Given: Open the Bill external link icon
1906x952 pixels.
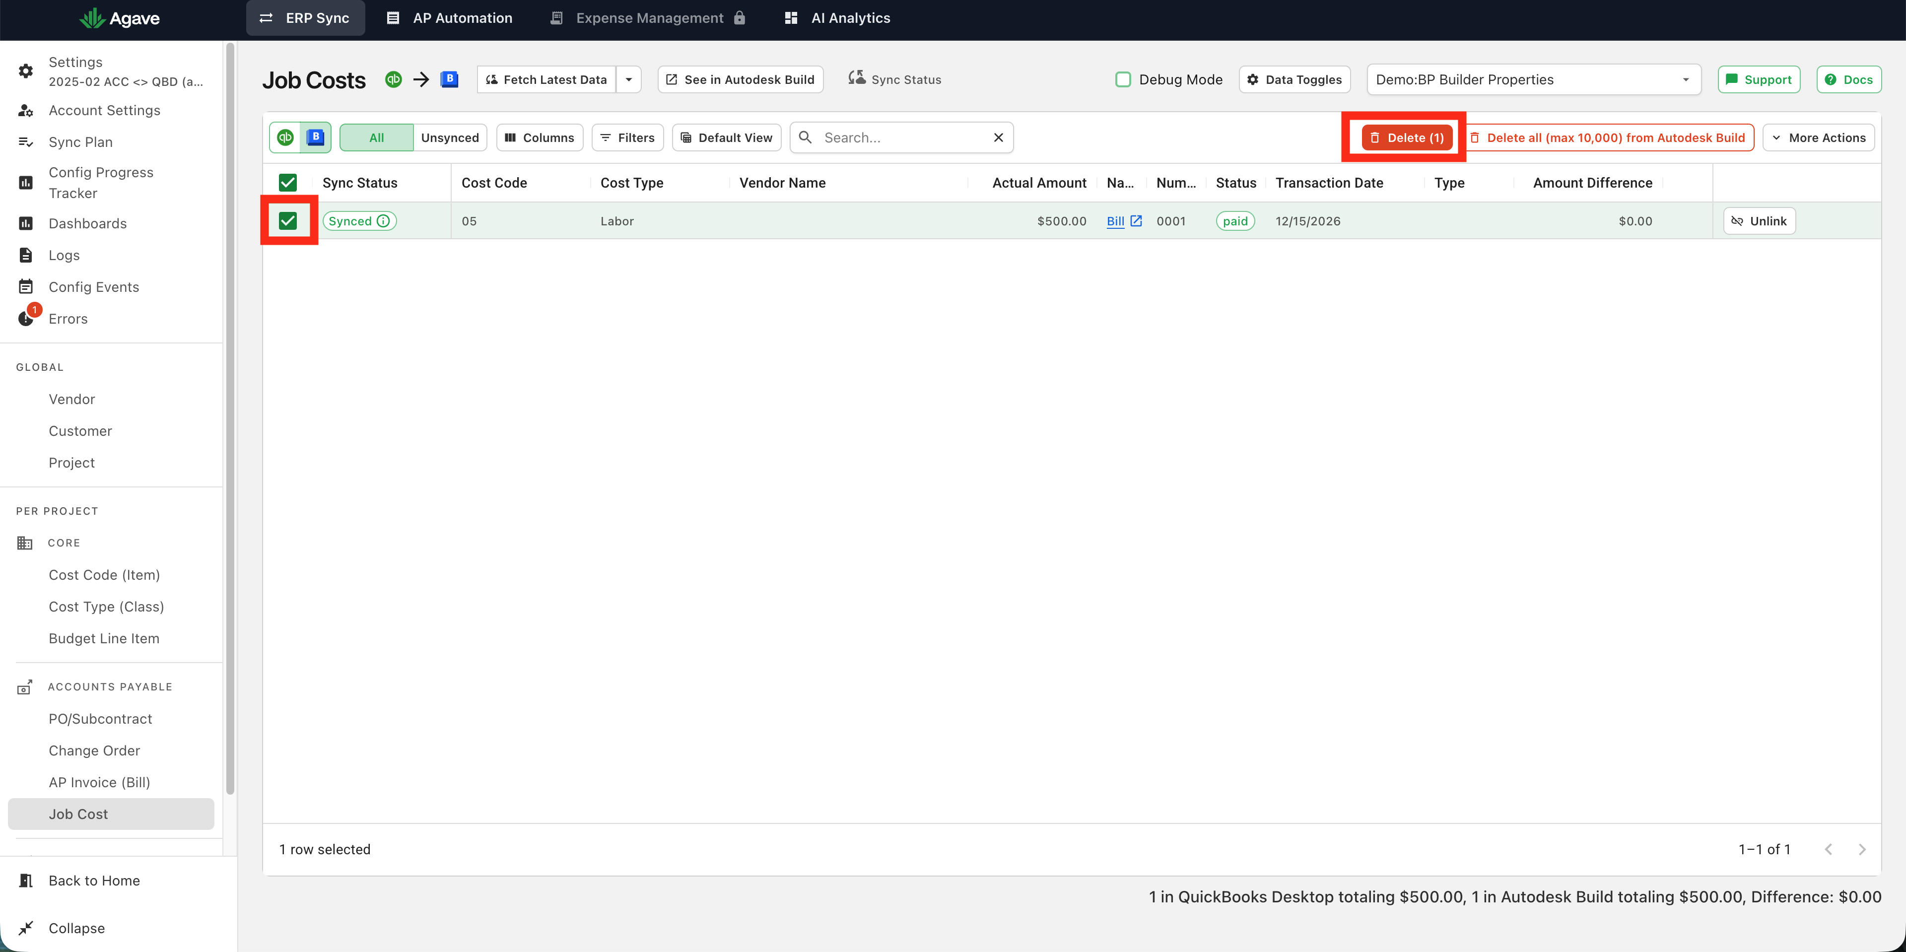Looking at the screenshot, I should click(x=1137, y=221).
